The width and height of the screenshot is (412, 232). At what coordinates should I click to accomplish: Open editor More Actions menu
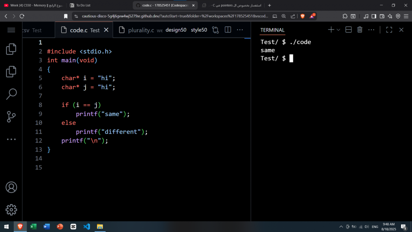point(240,30)
